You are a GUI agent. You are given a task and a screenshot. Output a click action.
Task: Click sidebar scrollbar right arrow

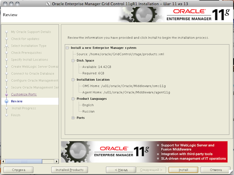pyautogui.click(x=56, y=161)
